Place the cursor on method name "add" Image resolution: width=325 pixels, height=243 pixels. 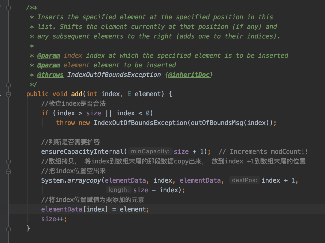coord(77,94)
